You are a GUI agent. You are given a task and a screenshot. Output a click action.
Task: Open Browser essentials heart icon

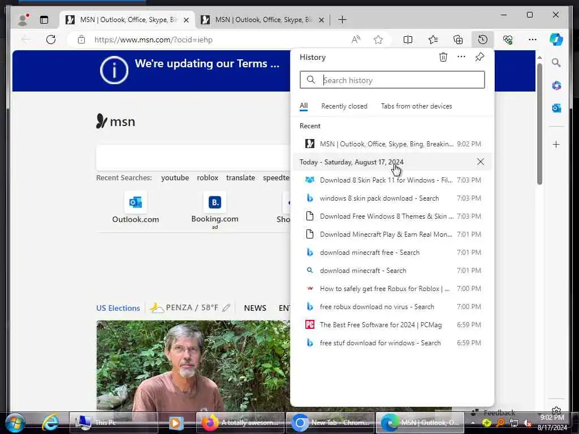coord(508,40)
